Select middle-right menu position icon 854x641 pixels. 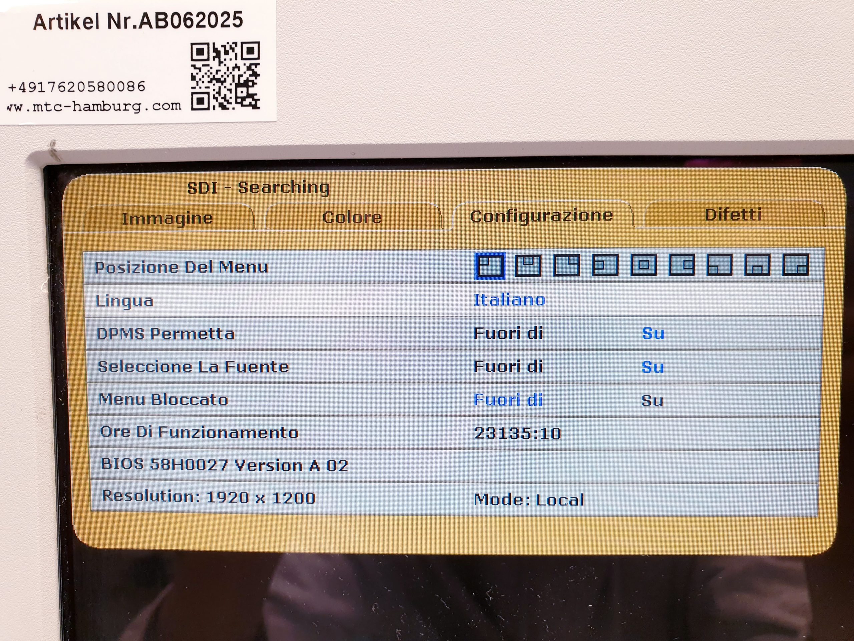[x=682, y=265]
